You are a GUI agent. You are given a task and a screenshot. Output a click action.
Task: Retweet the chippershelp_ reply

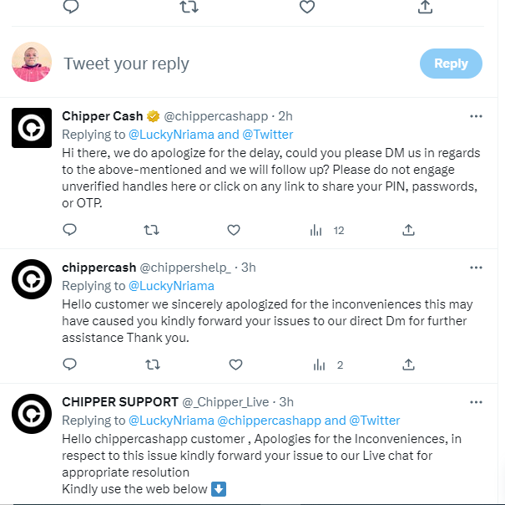pos(152,365)
